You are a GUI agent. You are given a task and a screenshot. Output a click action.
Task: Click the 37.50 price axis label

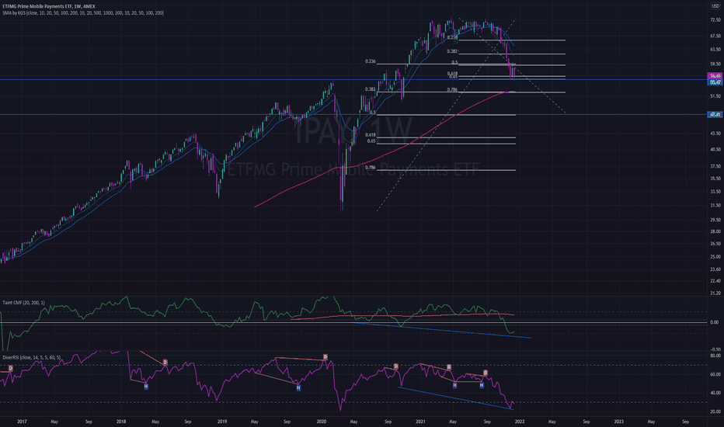(x=715, y=166)
